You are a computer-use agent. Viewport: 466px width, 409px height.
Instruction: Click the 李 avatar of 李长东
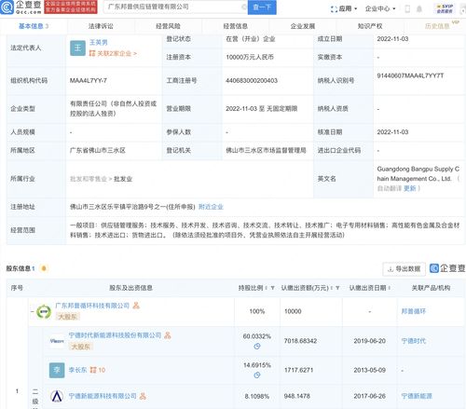point(57,370)
